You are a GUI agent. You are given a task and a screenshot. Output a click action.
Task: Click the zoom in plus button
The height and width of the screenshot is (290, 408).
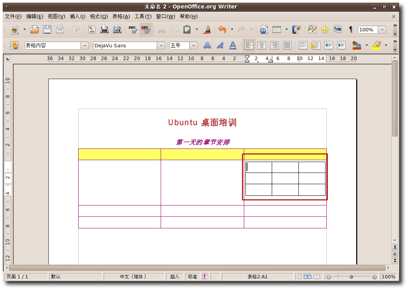(x=374, y=277)
